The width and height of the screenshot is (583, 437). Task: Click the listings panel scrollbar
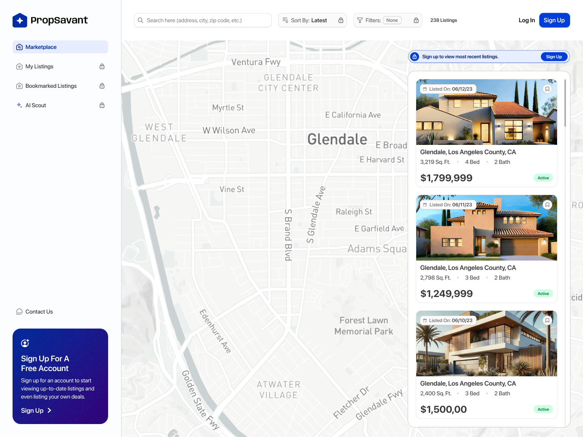(565, 103)
